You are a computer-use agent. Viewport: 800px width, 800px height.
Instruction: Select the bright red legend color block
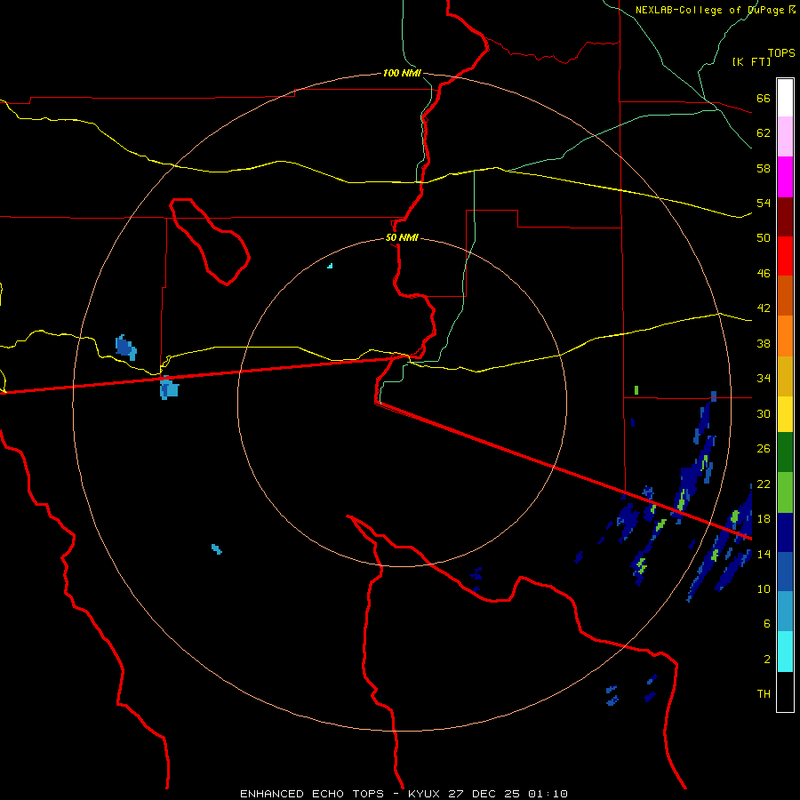(785, 256)
